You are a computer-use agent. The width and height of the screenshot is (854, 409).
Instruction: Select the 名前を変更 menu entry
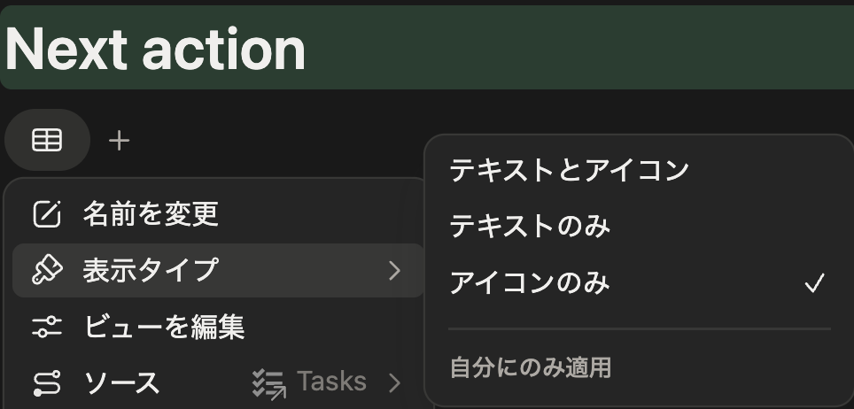click(x=218, y=213)
